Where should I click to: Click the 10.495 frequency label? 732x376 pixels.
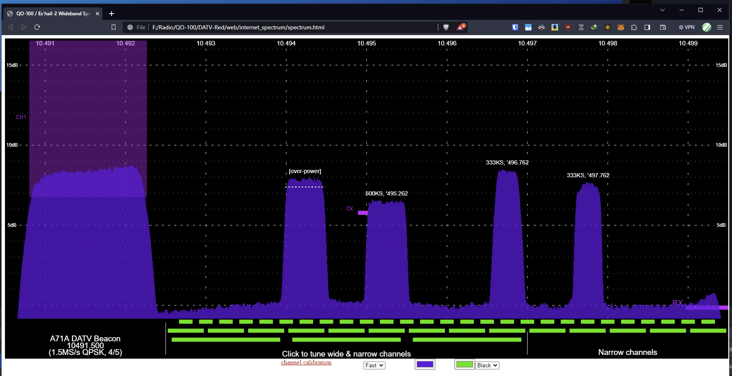(367, 43)
